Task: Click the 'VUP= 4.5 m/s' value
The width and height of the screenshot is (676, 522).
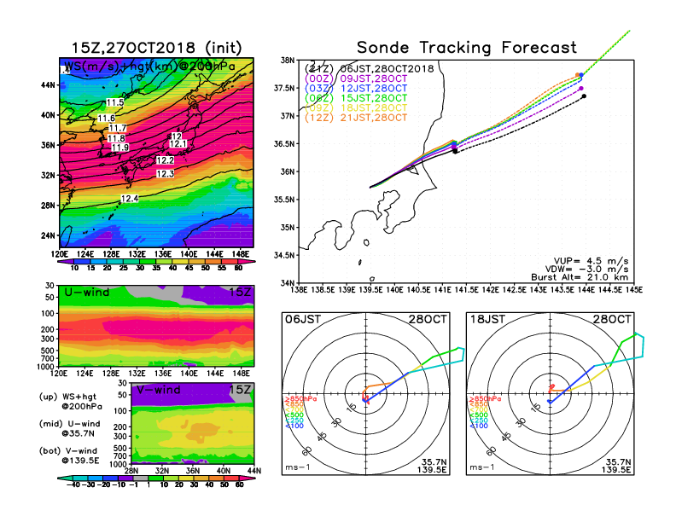Action: (x=591, y=261)
